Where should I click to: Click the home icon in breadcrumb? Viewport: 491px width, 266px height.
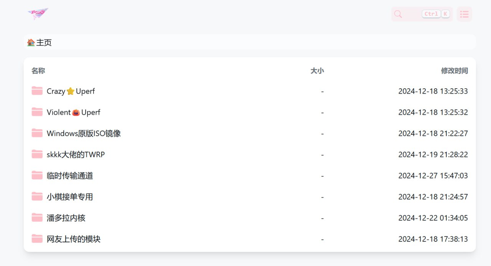coord(31,42)
